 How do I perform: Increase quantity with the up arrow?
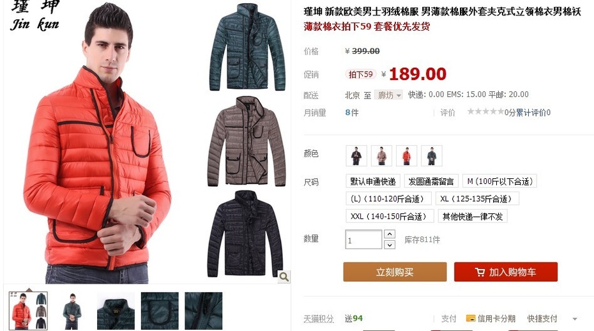[390, 234]
